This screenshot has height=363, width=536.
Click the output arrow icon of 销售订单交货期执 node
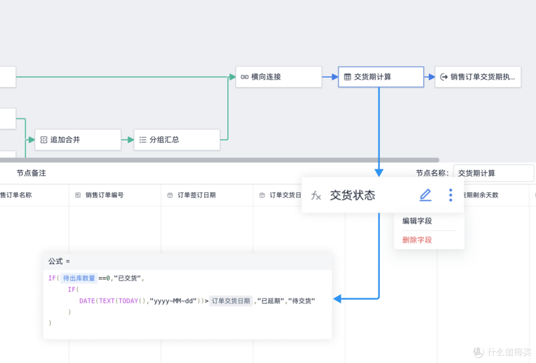click(444, 77)
